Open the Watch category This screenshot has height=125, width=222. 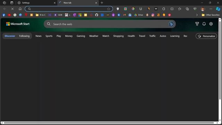106,36
